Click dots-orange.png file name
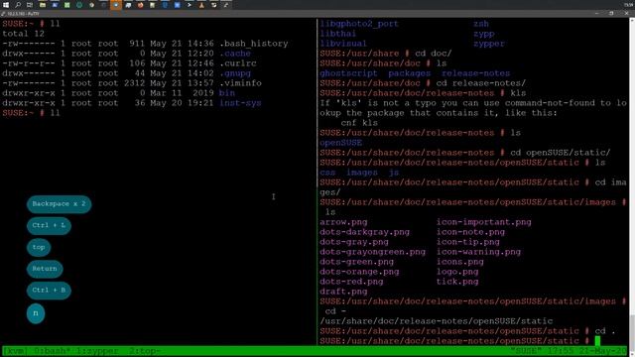The width and height of the screenshot is (635, 357). (x=359, y=272)
